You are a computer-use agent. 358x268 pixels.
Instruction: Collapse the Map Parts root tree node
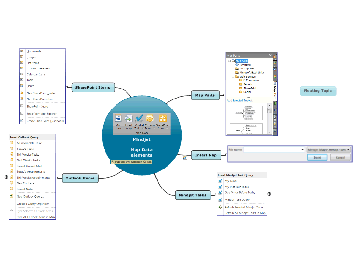(229, 61)
